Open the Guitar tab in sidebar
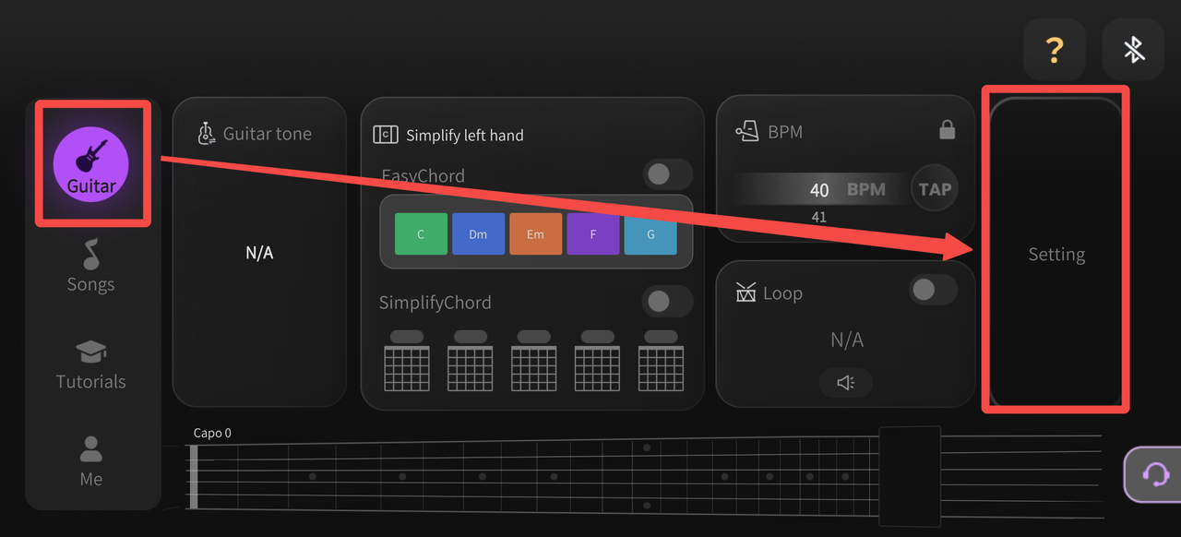Image resolution: width=1181 pixels, height=537 pixels. tap(90, 164)
